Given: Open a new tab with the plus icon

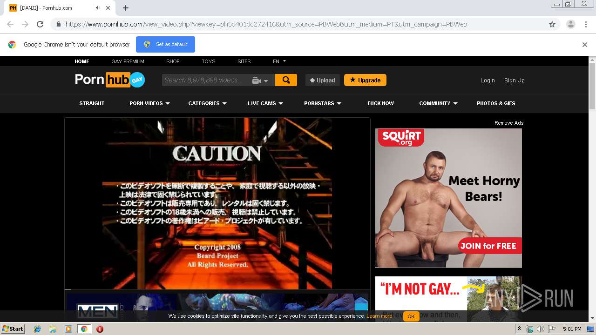Looking at the screenshot, I should (126, 8).
